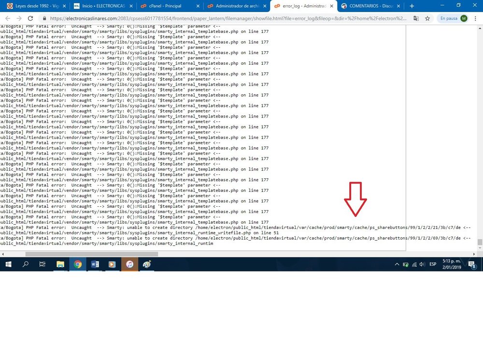Viewport: 483px width, 343px height.
Task: Open Firefox from the taskbar
Action: click(129, 264)
